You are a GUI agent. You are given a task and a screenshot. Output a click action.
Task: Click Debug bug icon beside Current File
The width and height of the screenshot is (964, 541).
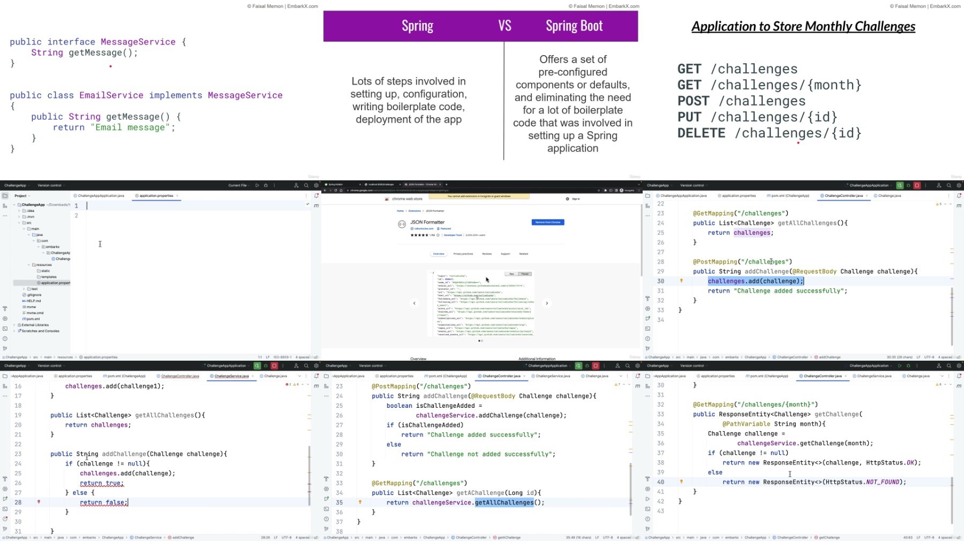(266, 185)
